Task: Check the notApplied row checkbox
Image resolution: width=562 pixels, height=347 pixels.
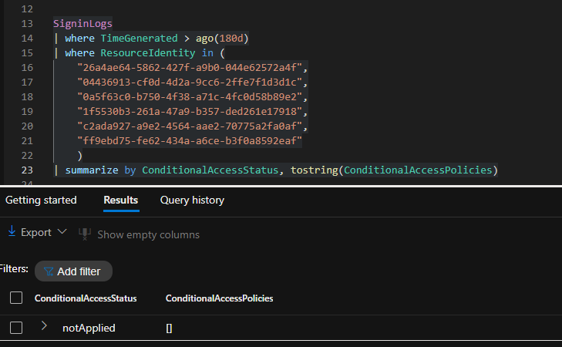Action: [x=16, y=328]
